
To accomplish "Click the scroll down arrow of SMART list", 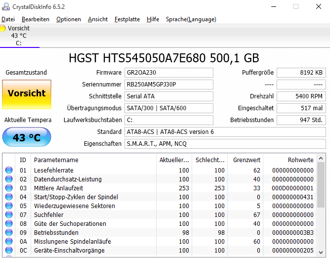I will coord(321,252).
